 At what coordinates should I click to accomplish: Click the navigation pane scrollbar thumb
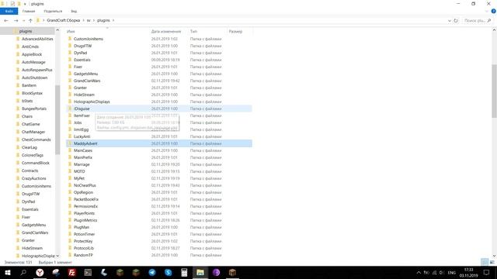57,120
